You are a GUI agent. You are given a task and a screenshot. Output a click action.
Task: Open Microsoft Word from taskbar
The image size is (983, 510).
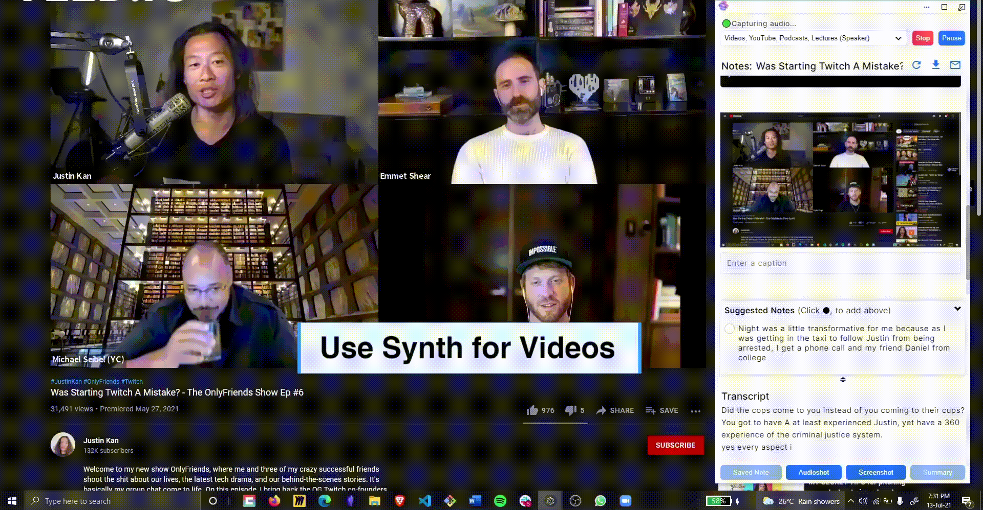(x=475, y=501)
